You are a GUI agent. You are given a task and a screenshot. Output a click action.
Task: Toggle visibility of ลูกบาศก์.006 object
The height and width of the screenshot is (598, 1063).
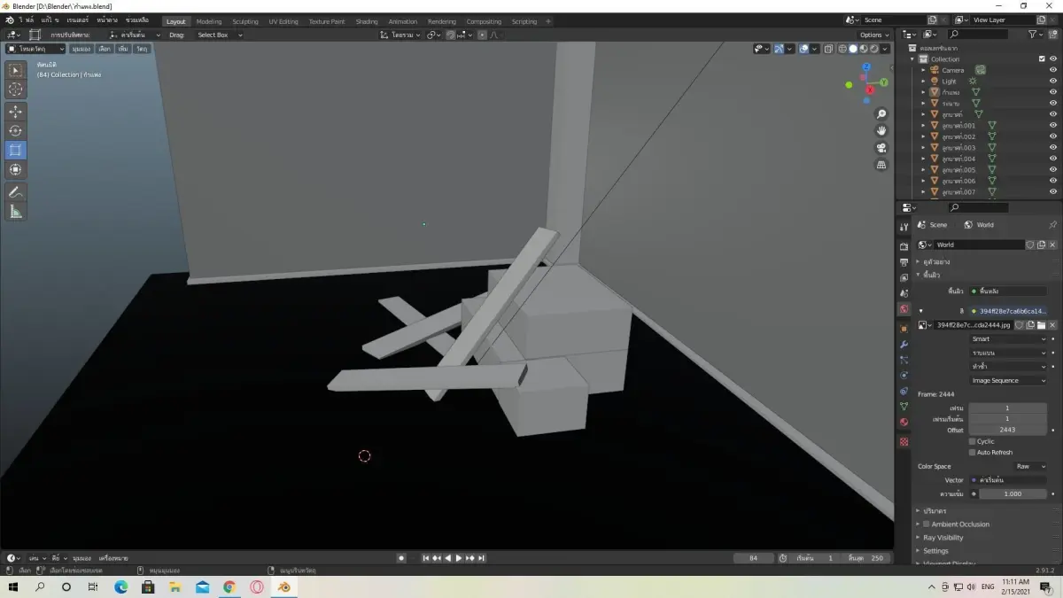pyautogui.click(x=1052, y=181)
